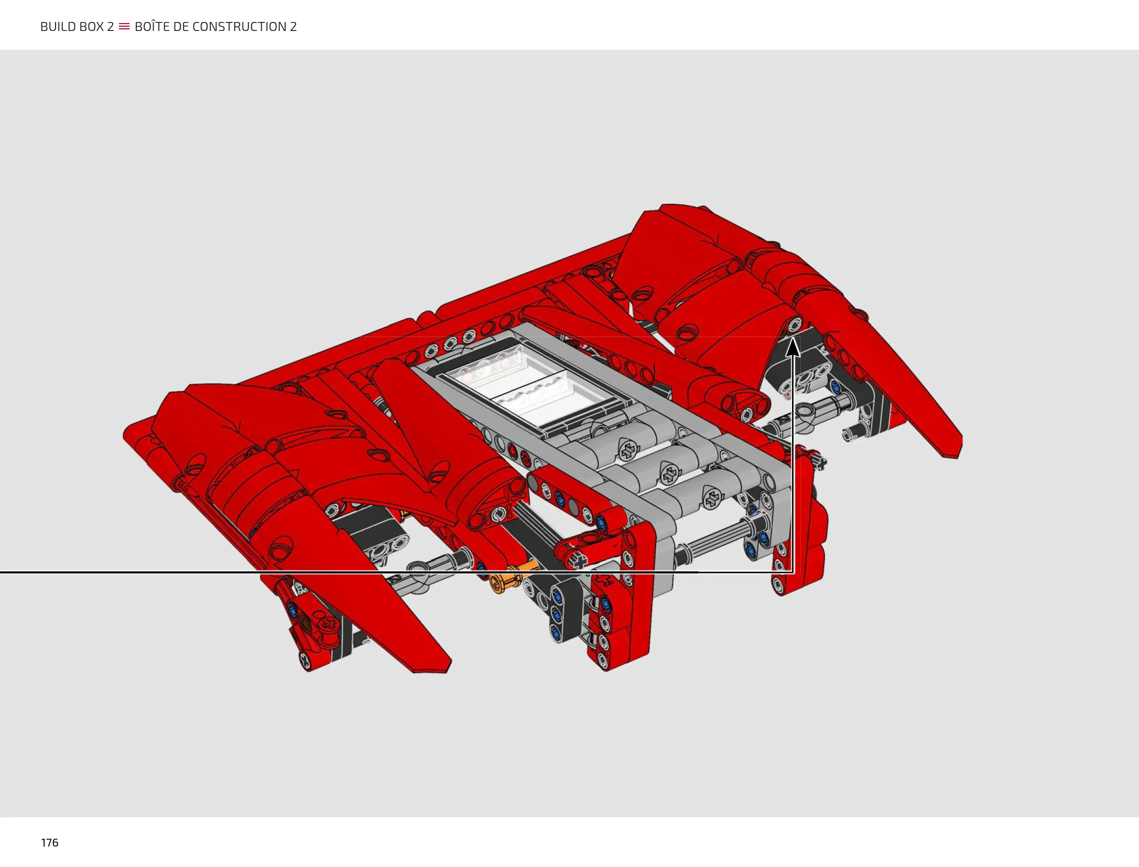The width and height of the screenshot is (1139, 867).
Task: Click the red triple-line header separator icon
Action: pyautogui.click(x=124, y=26)
